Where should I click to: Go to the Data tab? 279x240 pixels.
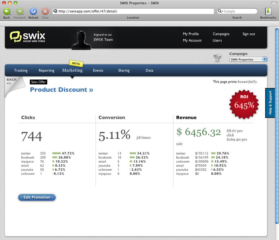coord(149,70)
